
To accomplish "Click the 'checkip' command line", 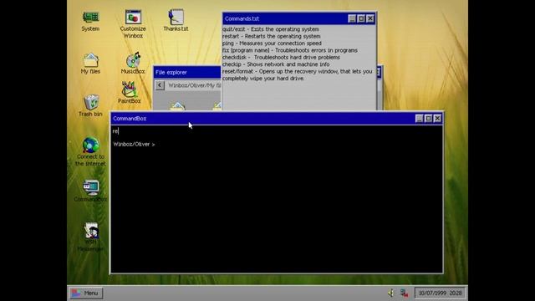I will pyautogui.click(x=276, y=64).
